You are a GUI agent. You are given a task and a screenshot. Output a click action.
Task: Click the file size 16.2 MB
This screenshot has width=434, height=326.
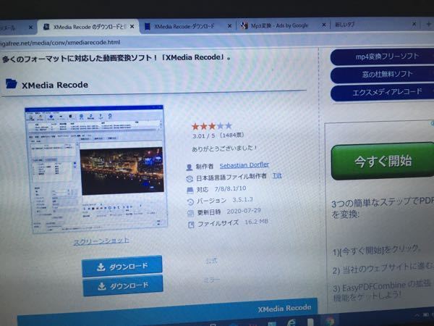point(256,222)
